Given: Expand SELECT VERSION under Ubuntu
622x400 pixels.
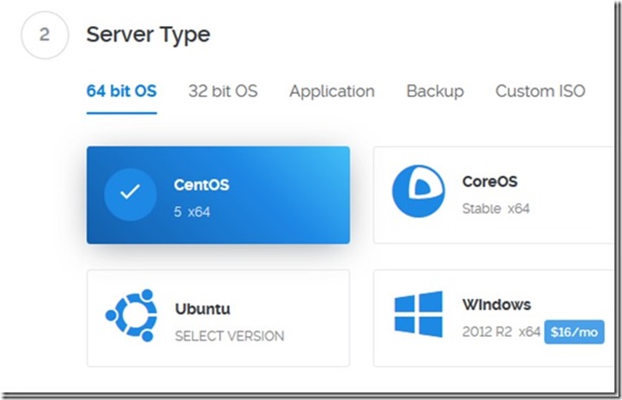Looking at the screenshot, I should (x=229, y=335).
